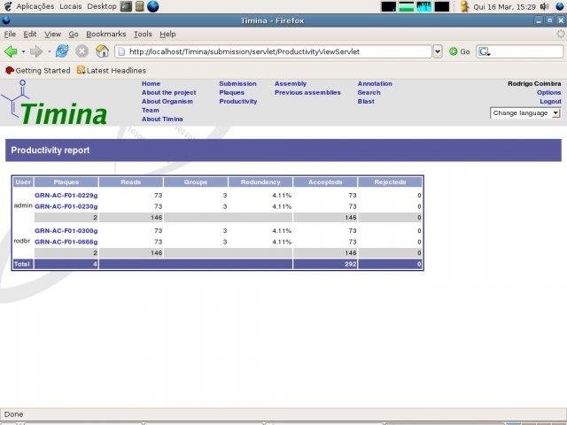
Task: Open plaque GRN-AC-F01-0229g
Action: 66,195
